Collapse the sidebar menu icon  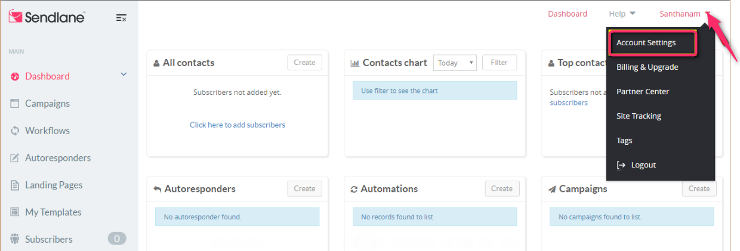(121, 18)
